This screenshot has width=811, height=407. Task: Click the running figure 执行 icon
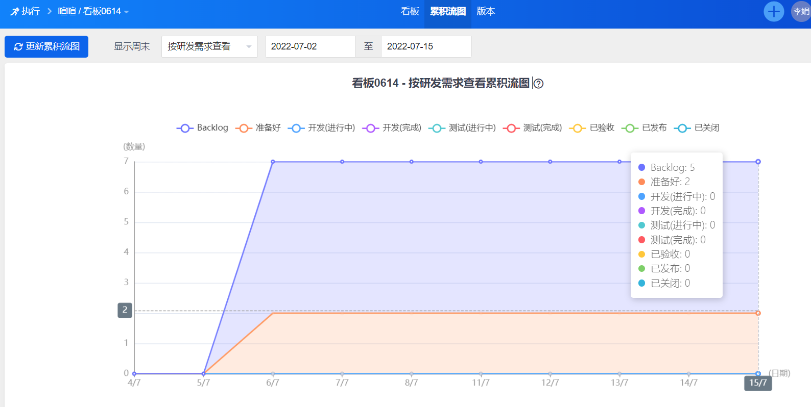click(x=14, y=11)
